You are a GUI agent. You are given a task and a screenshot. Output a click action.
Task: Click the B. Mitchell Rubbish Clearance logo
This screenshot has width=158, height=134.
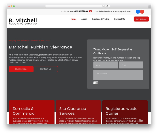(23, 22)
